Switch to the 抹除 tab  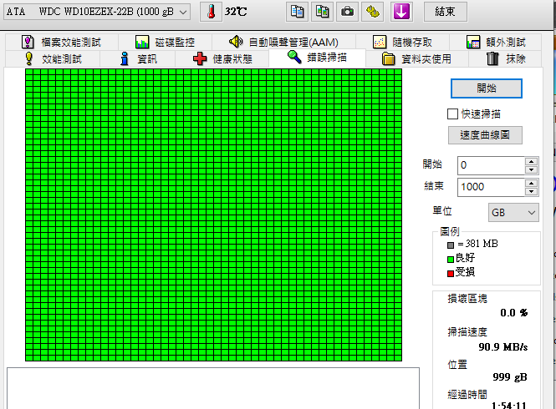(505, 58)
